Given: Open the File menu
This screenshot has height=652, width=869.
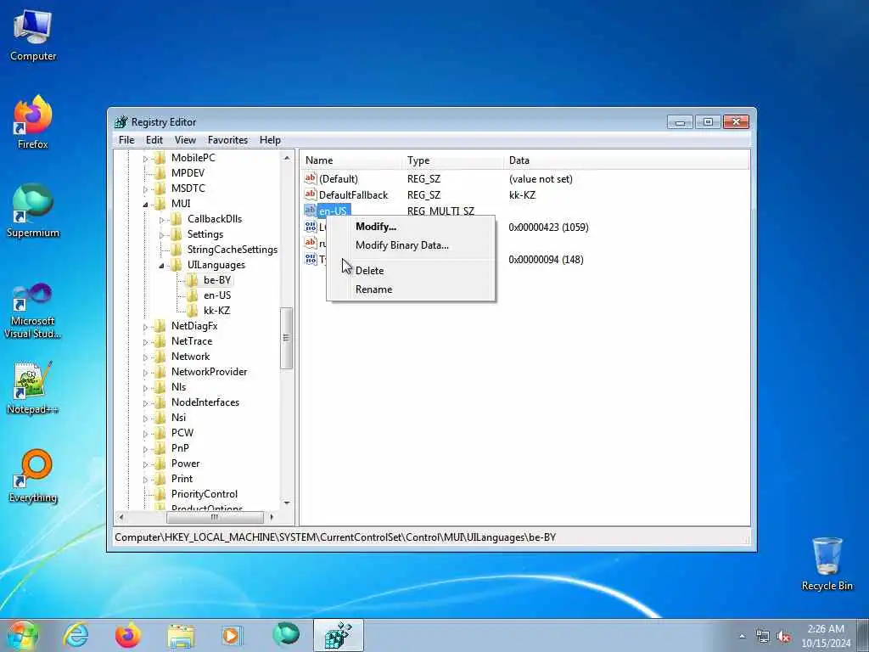Looking at the screenshot, I should (x=126, y=140).
